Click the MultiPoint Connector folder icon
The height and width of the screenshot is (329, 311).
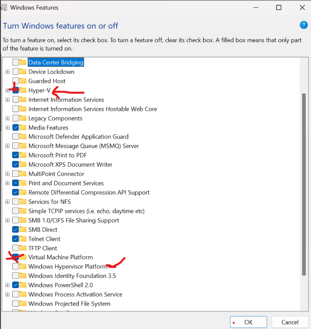pos(23,174)
